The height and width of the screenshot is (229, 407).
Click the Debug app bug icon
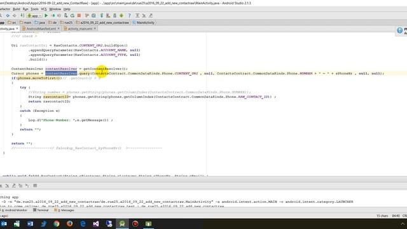53,15
